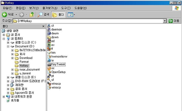Select the oc shortcut icon
Image resolution: width=182 pixels, height=111 pixels.
click(49, 68)
